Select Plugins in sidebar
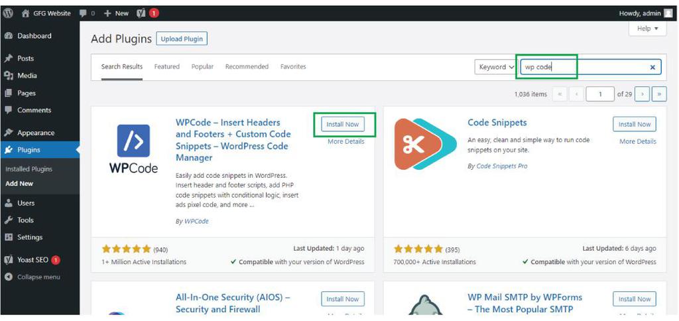This screenshot has height=321, width=679. pos(40,150)
